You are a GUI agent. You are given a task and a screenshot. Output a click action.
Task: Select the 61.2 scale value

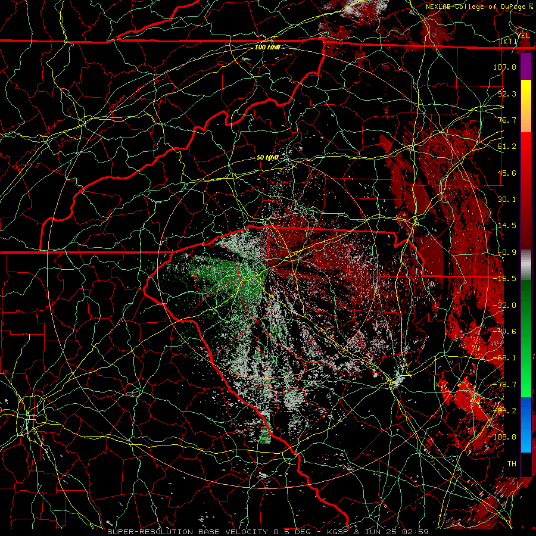coord(507,147)
